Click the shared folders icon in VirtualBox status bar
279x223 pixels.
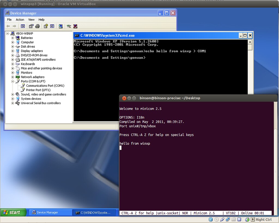click(x=233, y=219)
